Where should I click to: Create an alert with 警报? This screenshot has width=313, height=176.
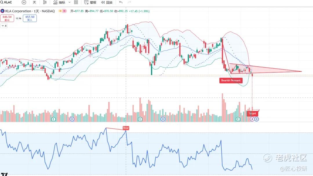click(90, 2)
